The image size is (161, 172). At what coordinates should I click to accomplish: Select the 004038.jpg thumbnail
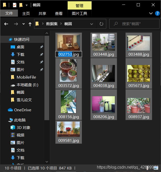pos(103,73)
